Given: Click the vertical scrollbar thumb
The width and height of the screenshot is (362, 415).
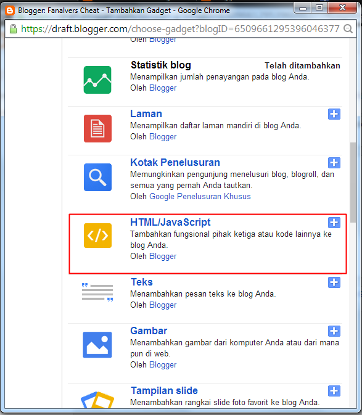Looking at the screenshot, I should [x=353, y=183].
